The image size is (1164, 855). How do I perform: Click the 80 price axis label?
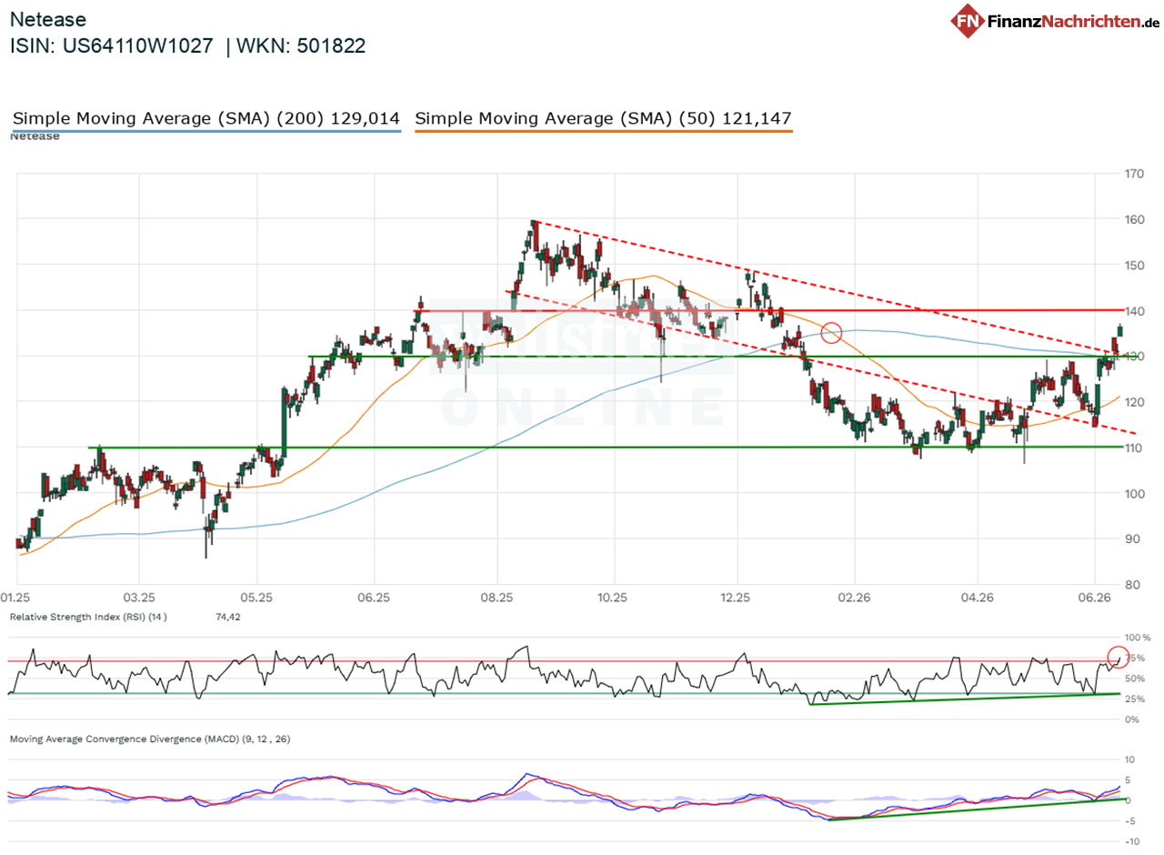pyautogui.click(x=1134, y=585)
